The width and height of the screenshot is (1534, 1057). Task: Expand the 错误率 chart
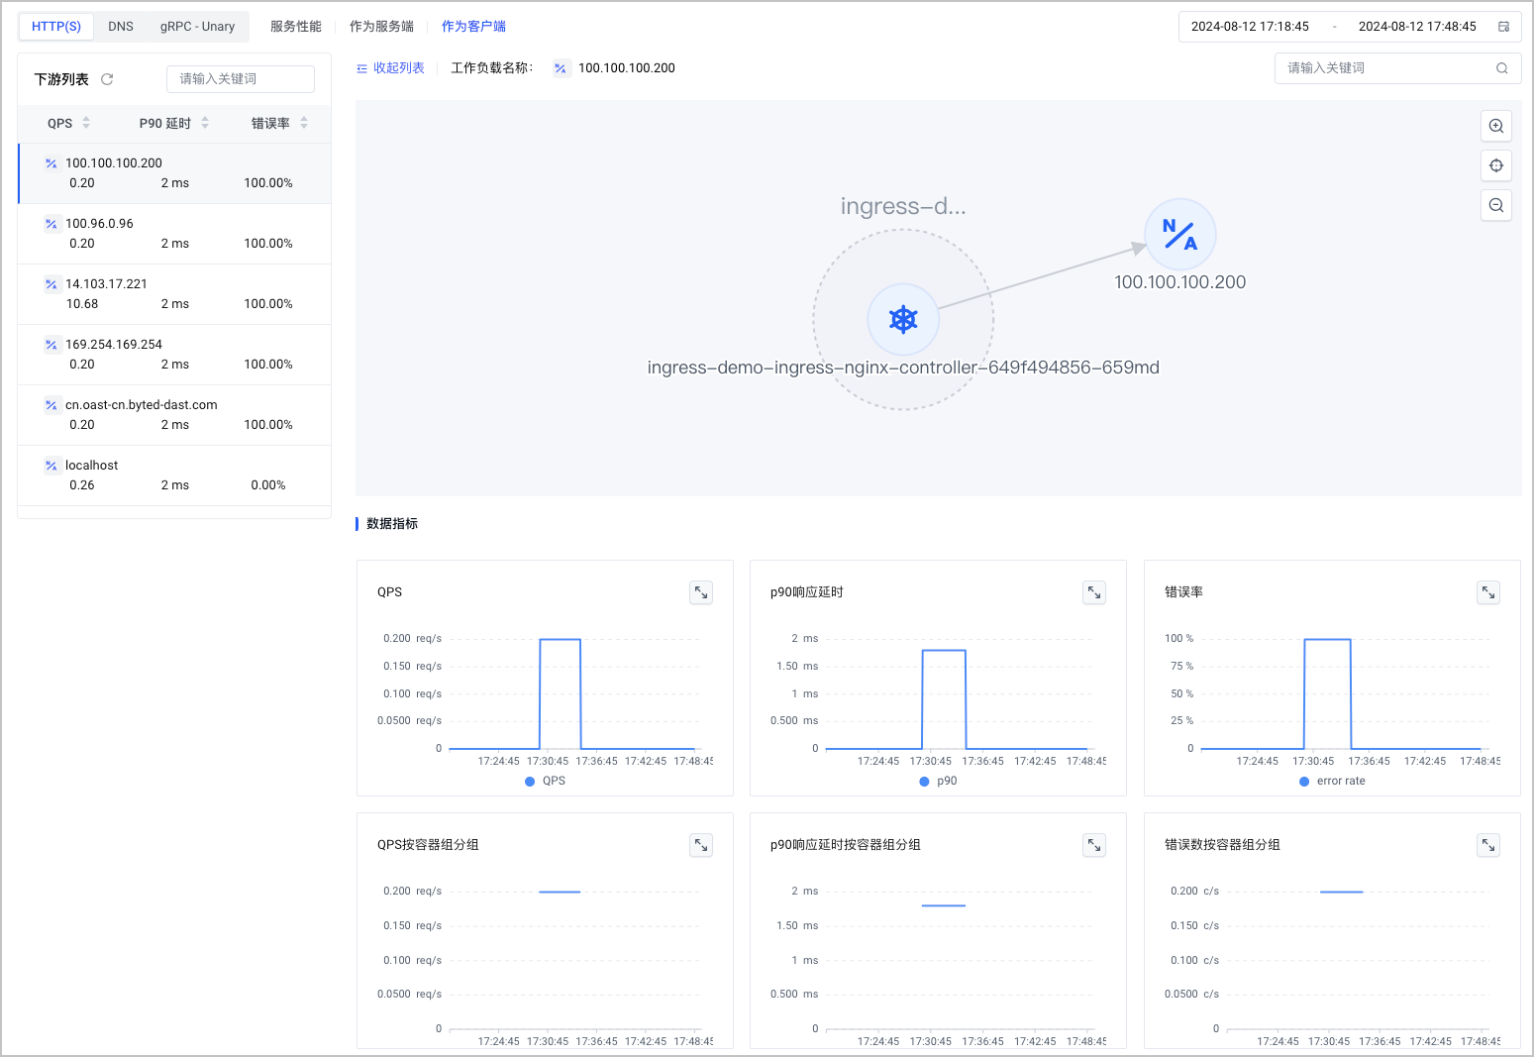pos(1488,592)
